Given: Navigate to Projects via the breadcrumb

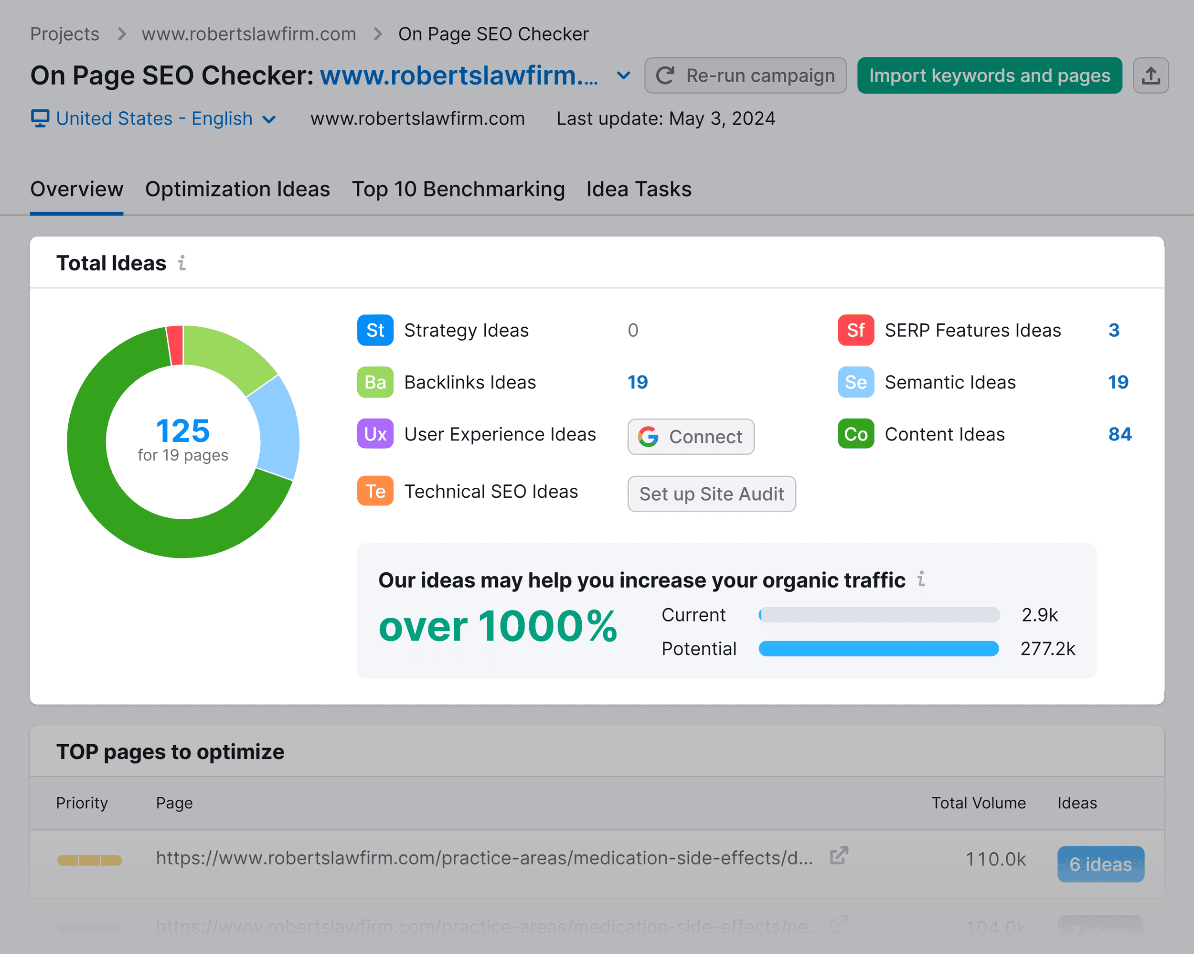Looking at the screenshot, I should point(64,33).
